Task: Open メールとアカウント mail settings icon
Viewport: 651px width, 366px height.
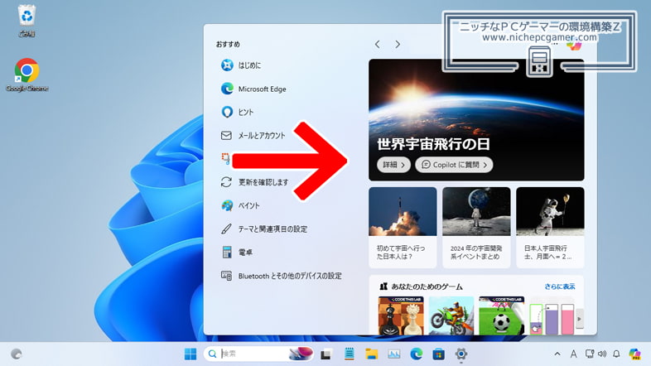Action: [x=226, y=136]
